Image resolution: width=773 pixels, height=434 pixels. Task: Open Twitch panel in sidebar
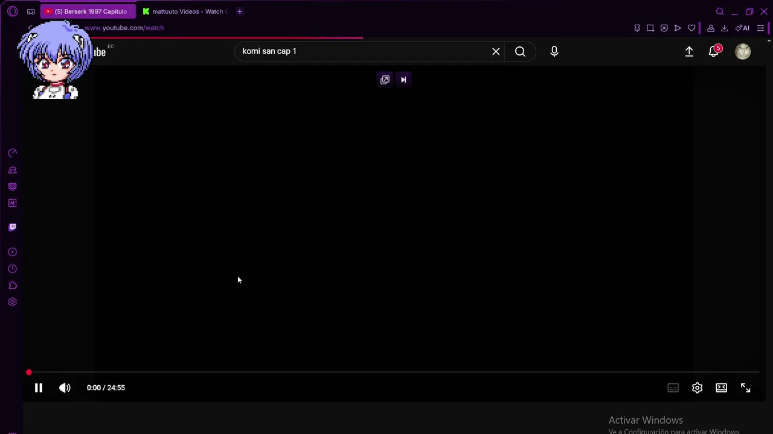tap(13, 227)
